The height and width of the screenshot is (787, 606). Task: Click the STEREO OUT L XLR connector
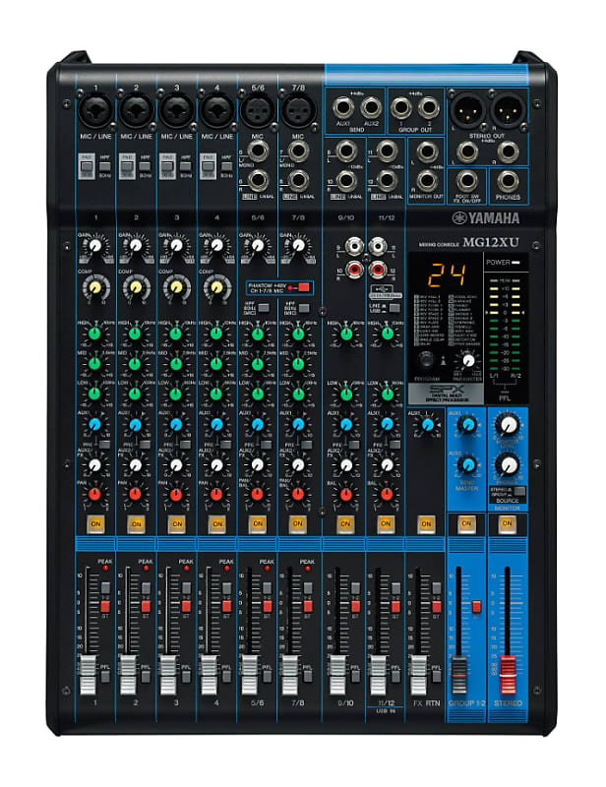pyautogui.click(x=467, y=109)
